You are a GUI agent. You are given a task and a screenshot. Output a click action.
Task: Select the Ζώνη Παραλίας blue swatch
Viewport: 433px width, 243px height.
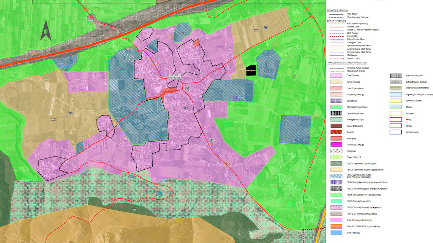point(337,233)
